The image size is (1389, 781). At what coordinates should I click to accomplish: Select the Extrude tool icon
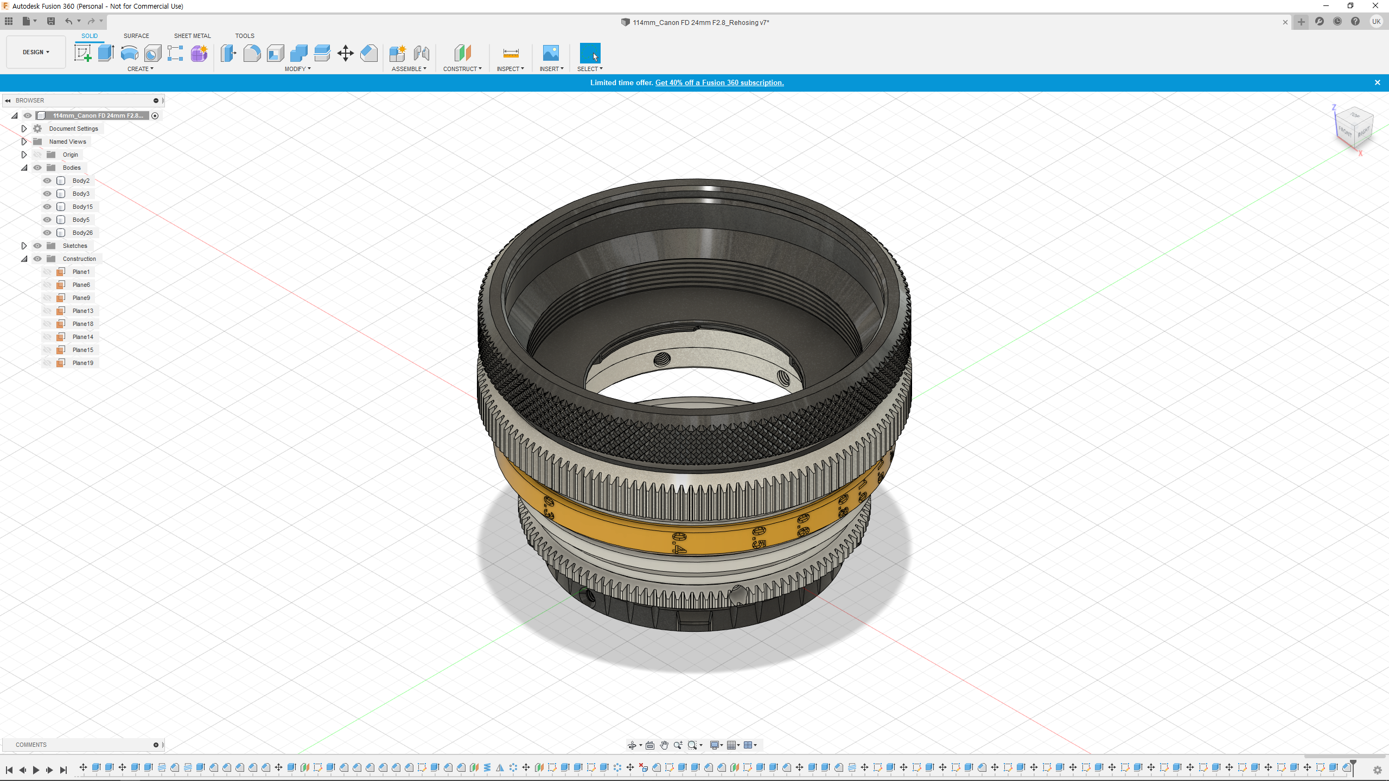[x=106, y=53]
